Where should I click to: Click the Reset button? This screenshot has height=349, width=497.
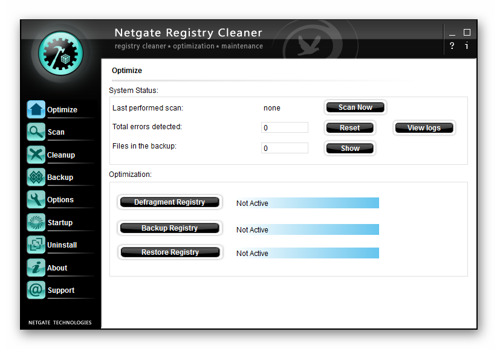coord(350,128)
